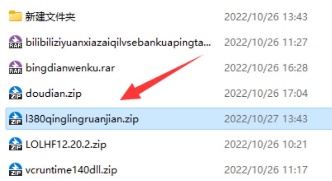Select the LOLHF12.20.2.zip file name
332x181 pixels.
coord(66,145)
